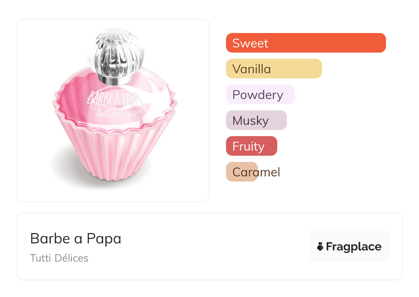Click the Sweet accord bar
The height and width of the screenshot is (297, 419).
point(306,43)
